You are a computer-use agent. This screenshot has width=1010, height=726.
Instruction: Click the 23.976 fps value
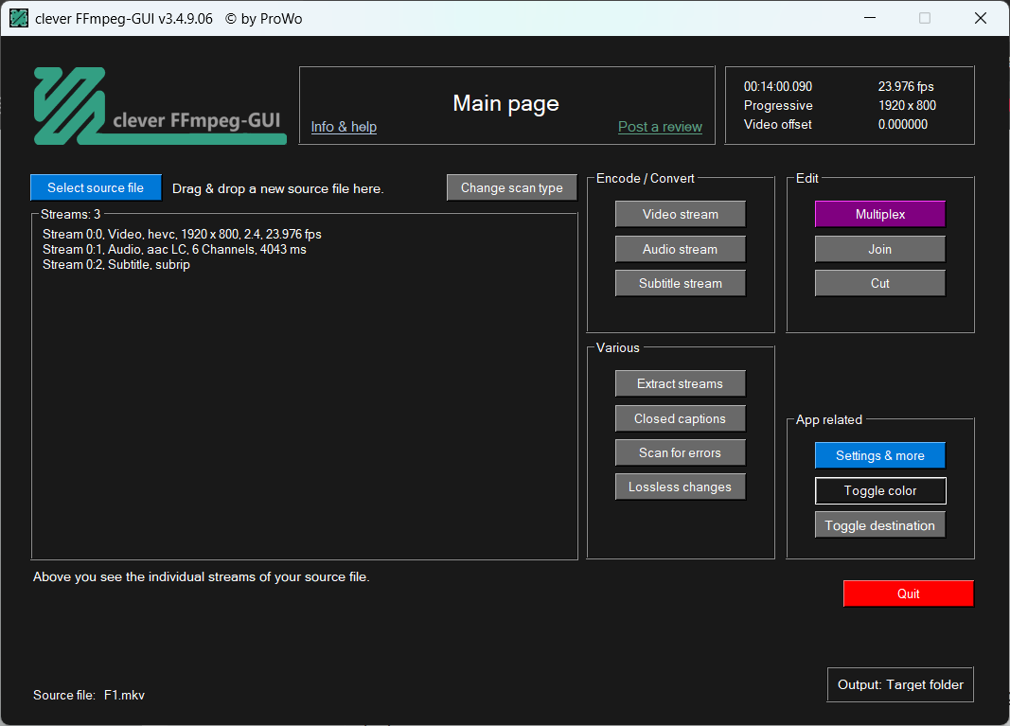906,86
